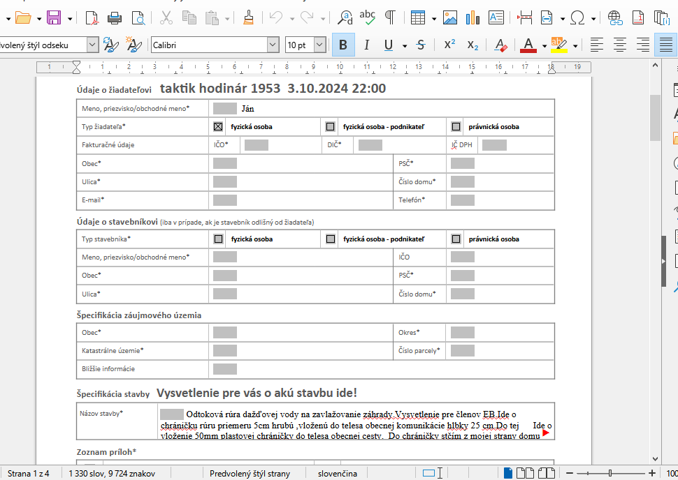Click the E-mail form input field
The height and width of the screenshot is (480, 678).
(225, 200)
